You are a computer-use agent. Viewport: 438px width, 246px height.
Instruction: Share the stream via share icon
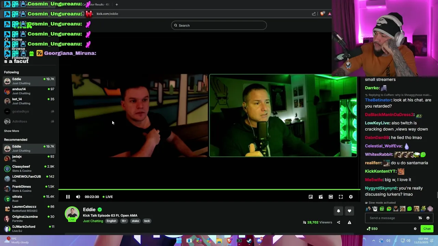[x=338, y=222]
